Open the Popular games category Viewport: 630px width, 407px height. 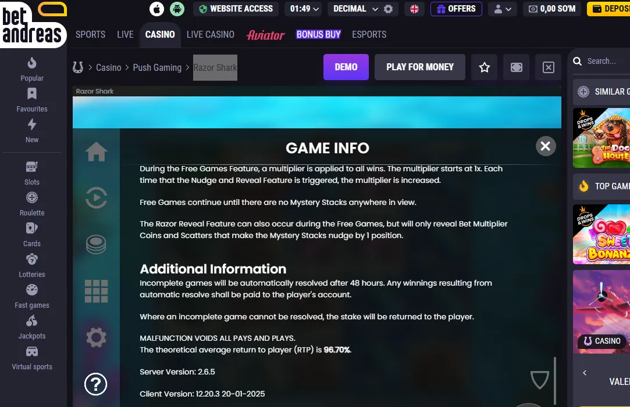[x=32, y=69]
